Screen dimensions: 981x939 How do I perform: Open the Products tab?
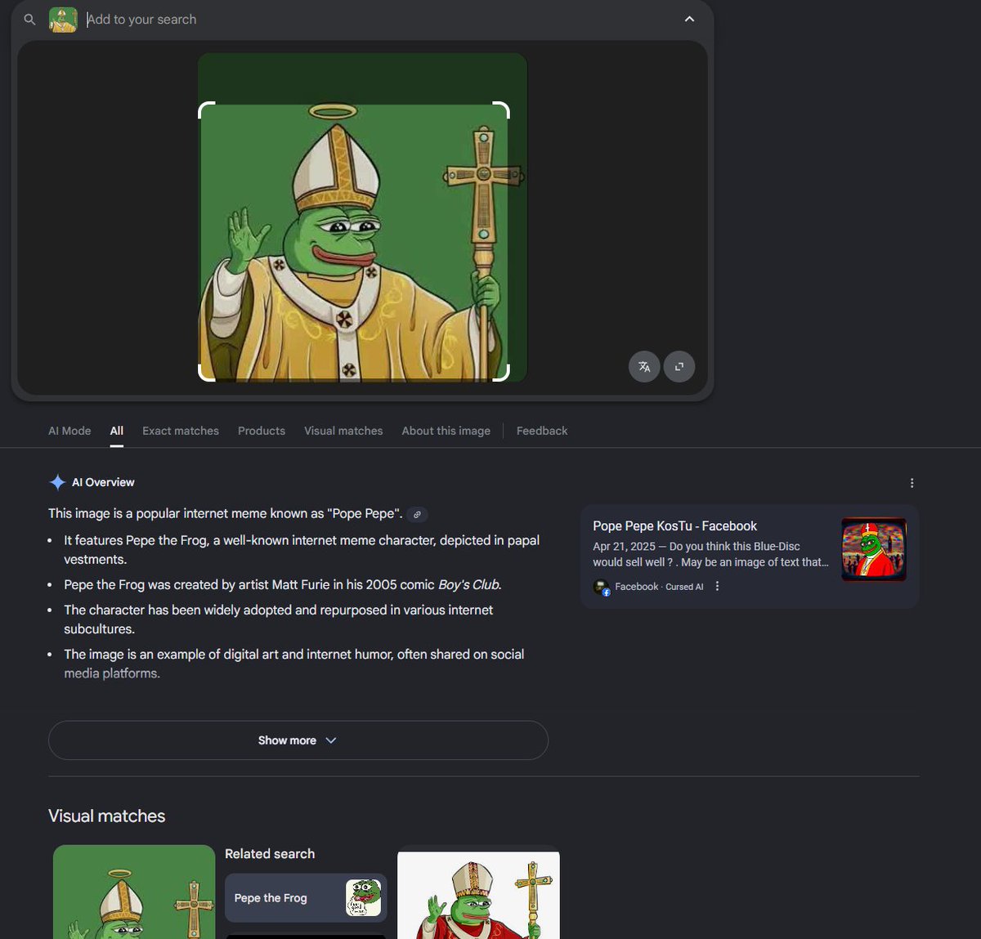coord(262,431)
